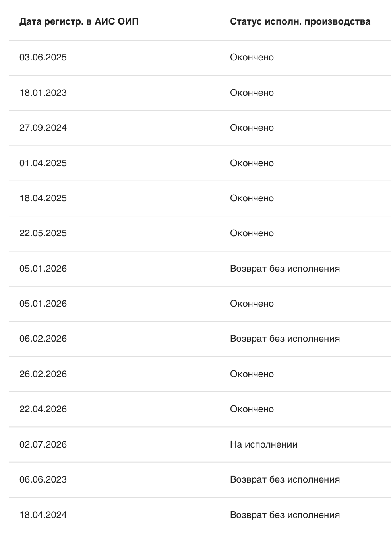Click the 'На исполнении' status
391x537 pixels.
pos(264,444)
